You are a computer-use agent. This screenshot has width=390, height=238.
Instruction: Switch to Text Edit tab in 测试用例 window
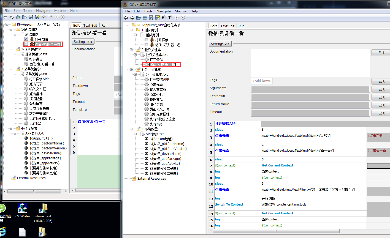click(x=90, y=25)
